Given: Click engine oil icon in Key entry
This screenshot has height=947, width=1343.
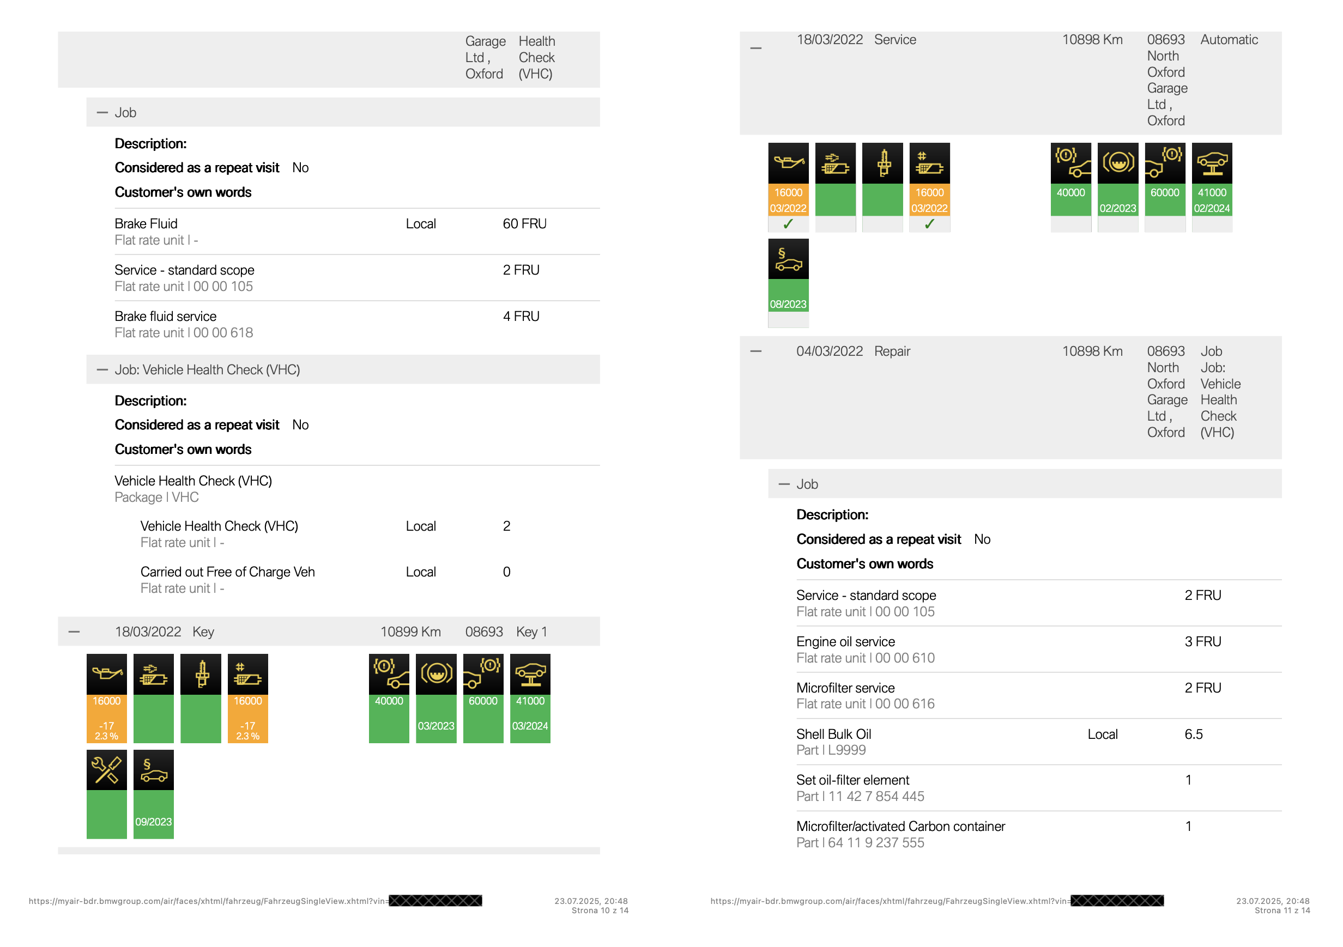Looking at the screenshot, I should [106, 673].
